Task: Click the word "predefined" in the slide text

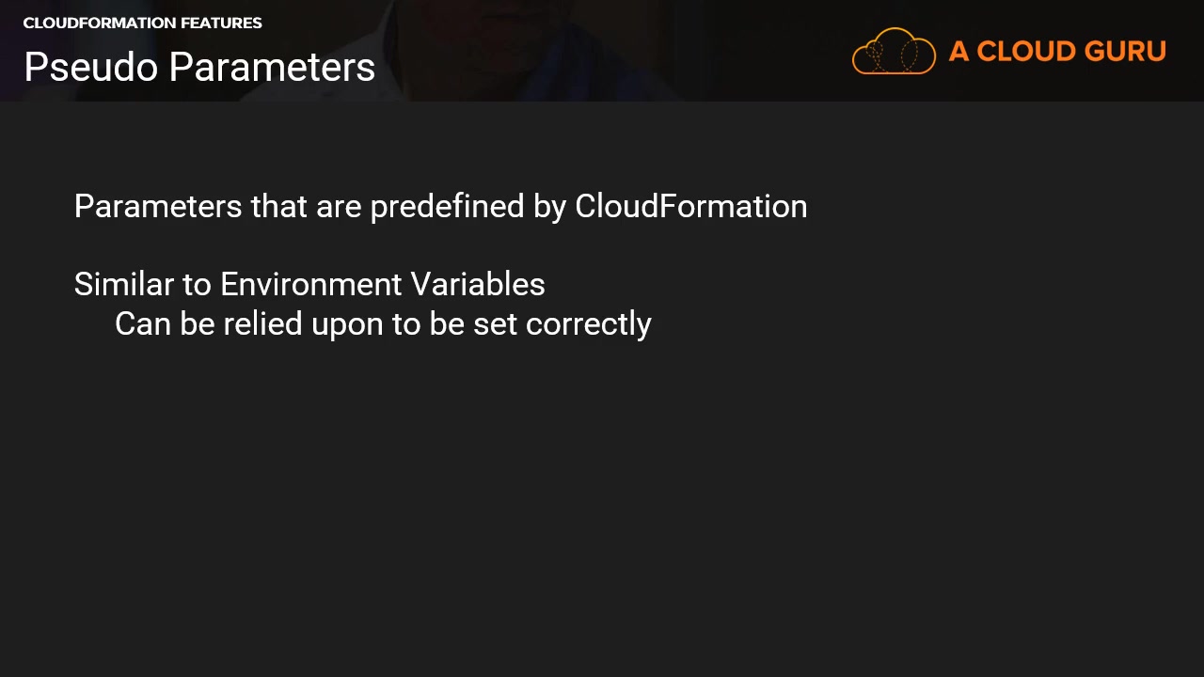Action: click(447, 207)
